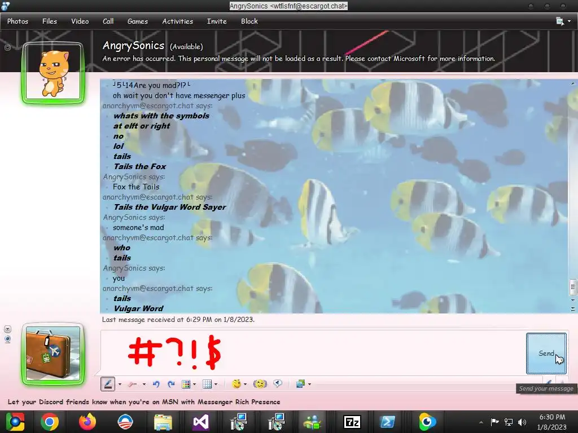578x433 pixels.
Task: Block this contact
Action: click(x=249, y=21)
